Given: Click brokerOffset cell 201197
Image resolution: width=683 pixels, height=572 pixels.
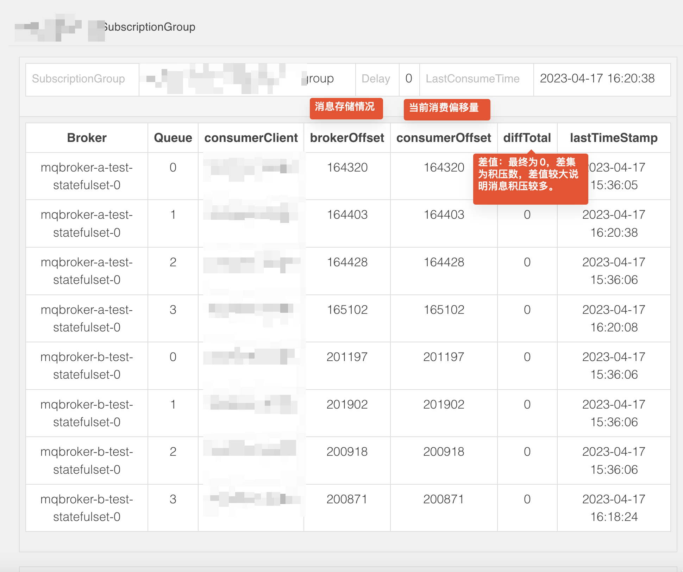Looking at the screenshot, I should 347,357.
